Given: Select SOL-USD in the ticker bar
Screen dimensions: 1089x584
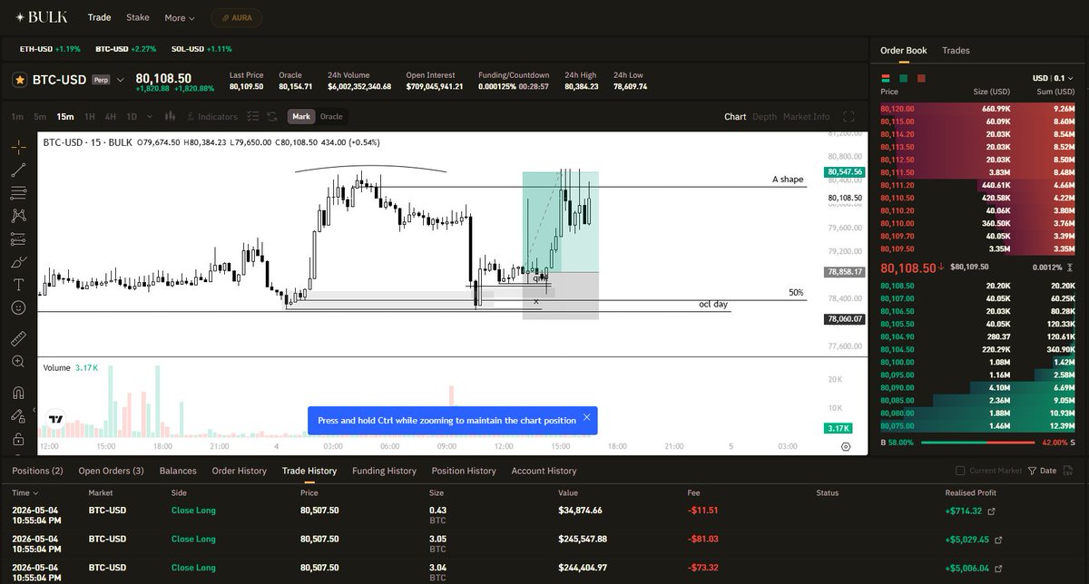Looking at the screenshot, I should tap(202, 47).
